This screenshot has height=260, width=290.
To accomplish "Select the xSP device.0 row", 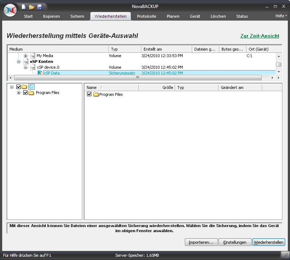I will tap(141, 67).
